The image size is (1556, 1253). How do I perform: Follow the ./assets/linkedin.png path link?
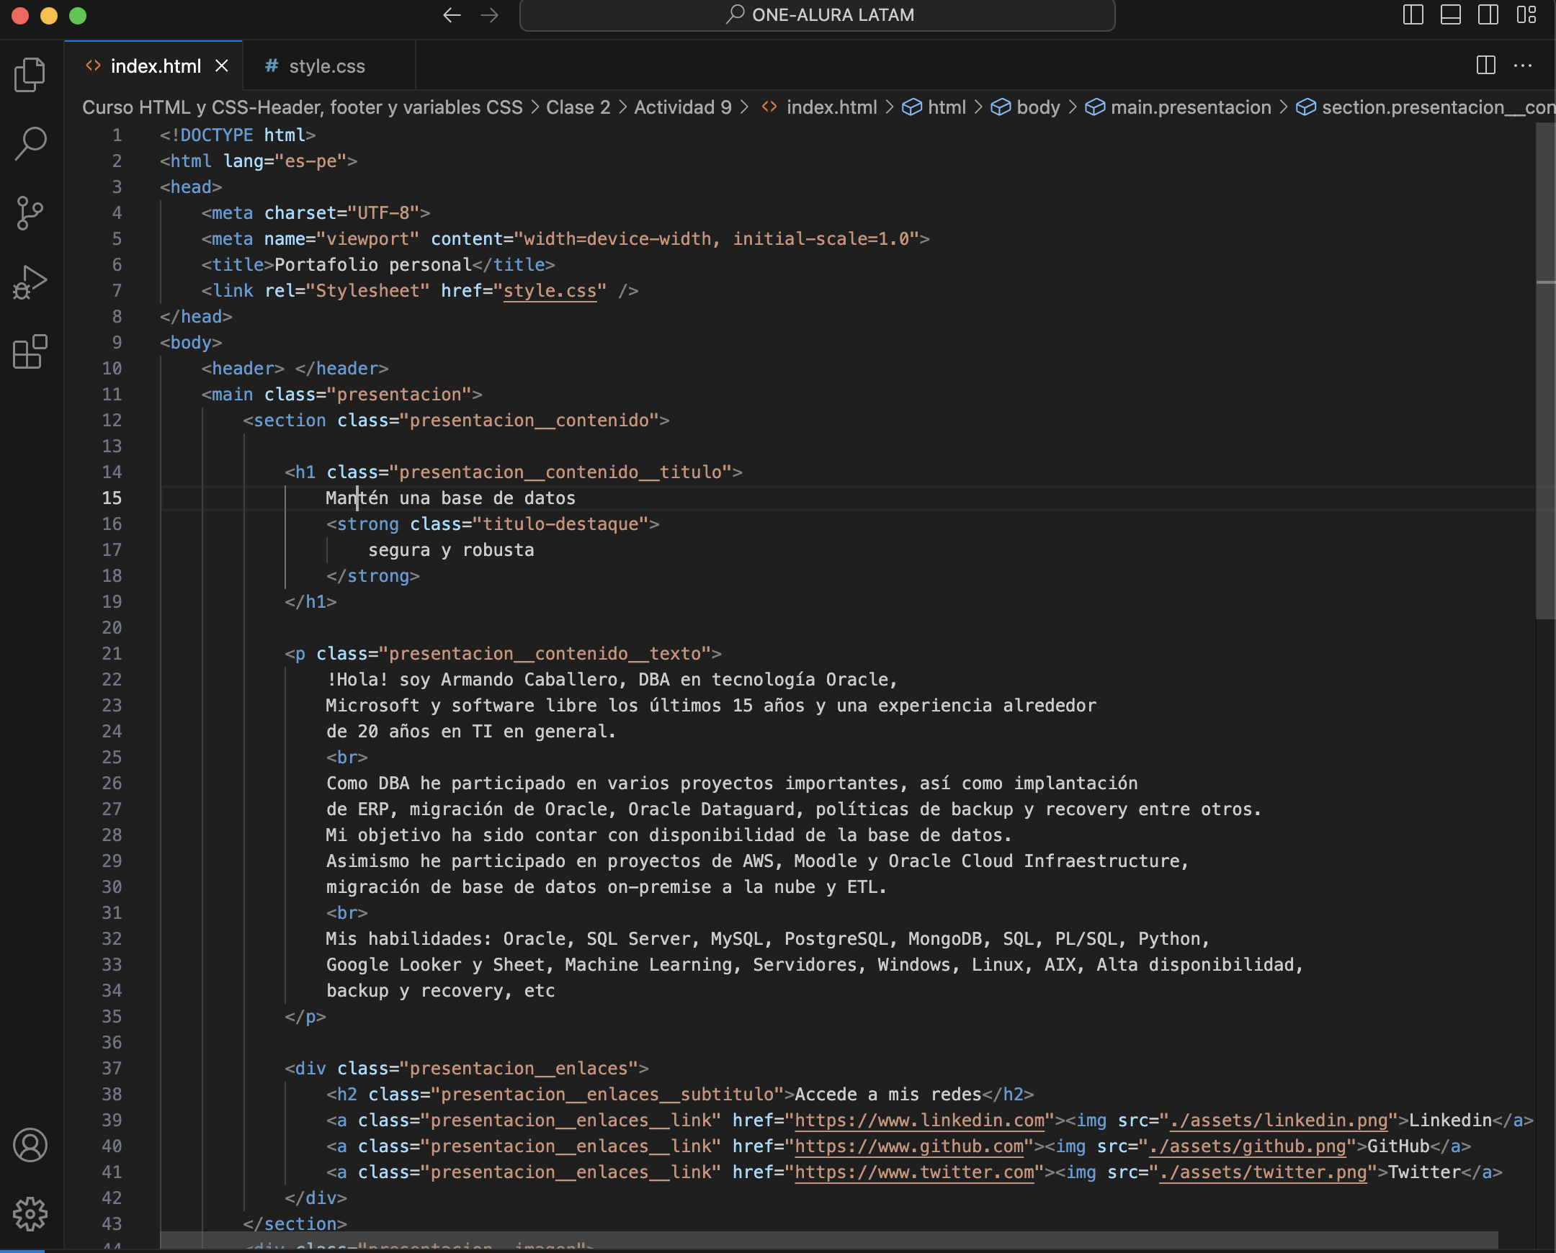pos(1278,1120)
